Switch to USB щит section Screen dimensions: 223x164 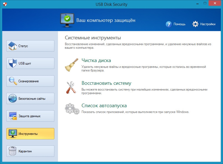coord(30,63)
